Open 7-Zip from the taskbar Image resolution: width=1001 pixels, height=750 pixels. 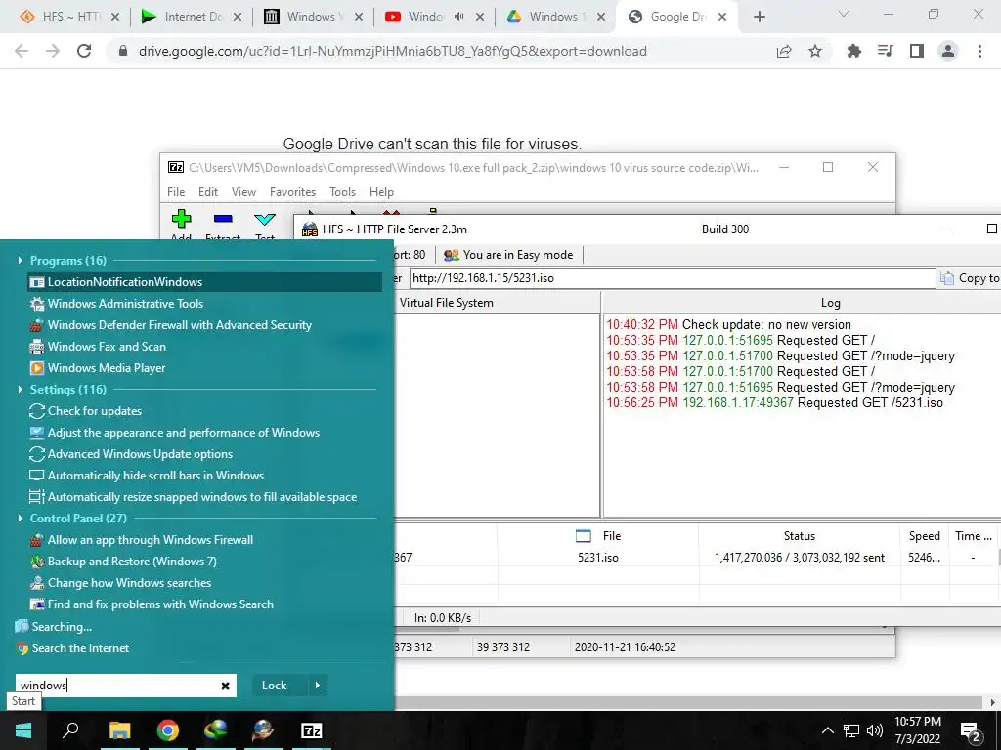[312, 730]
